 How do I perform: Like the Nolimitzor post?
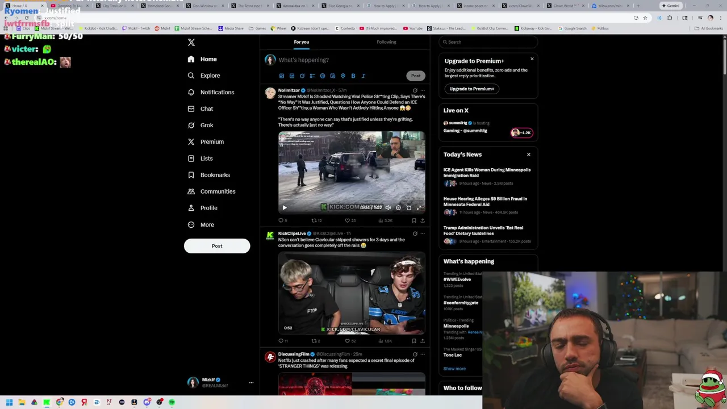coord(350,220)
